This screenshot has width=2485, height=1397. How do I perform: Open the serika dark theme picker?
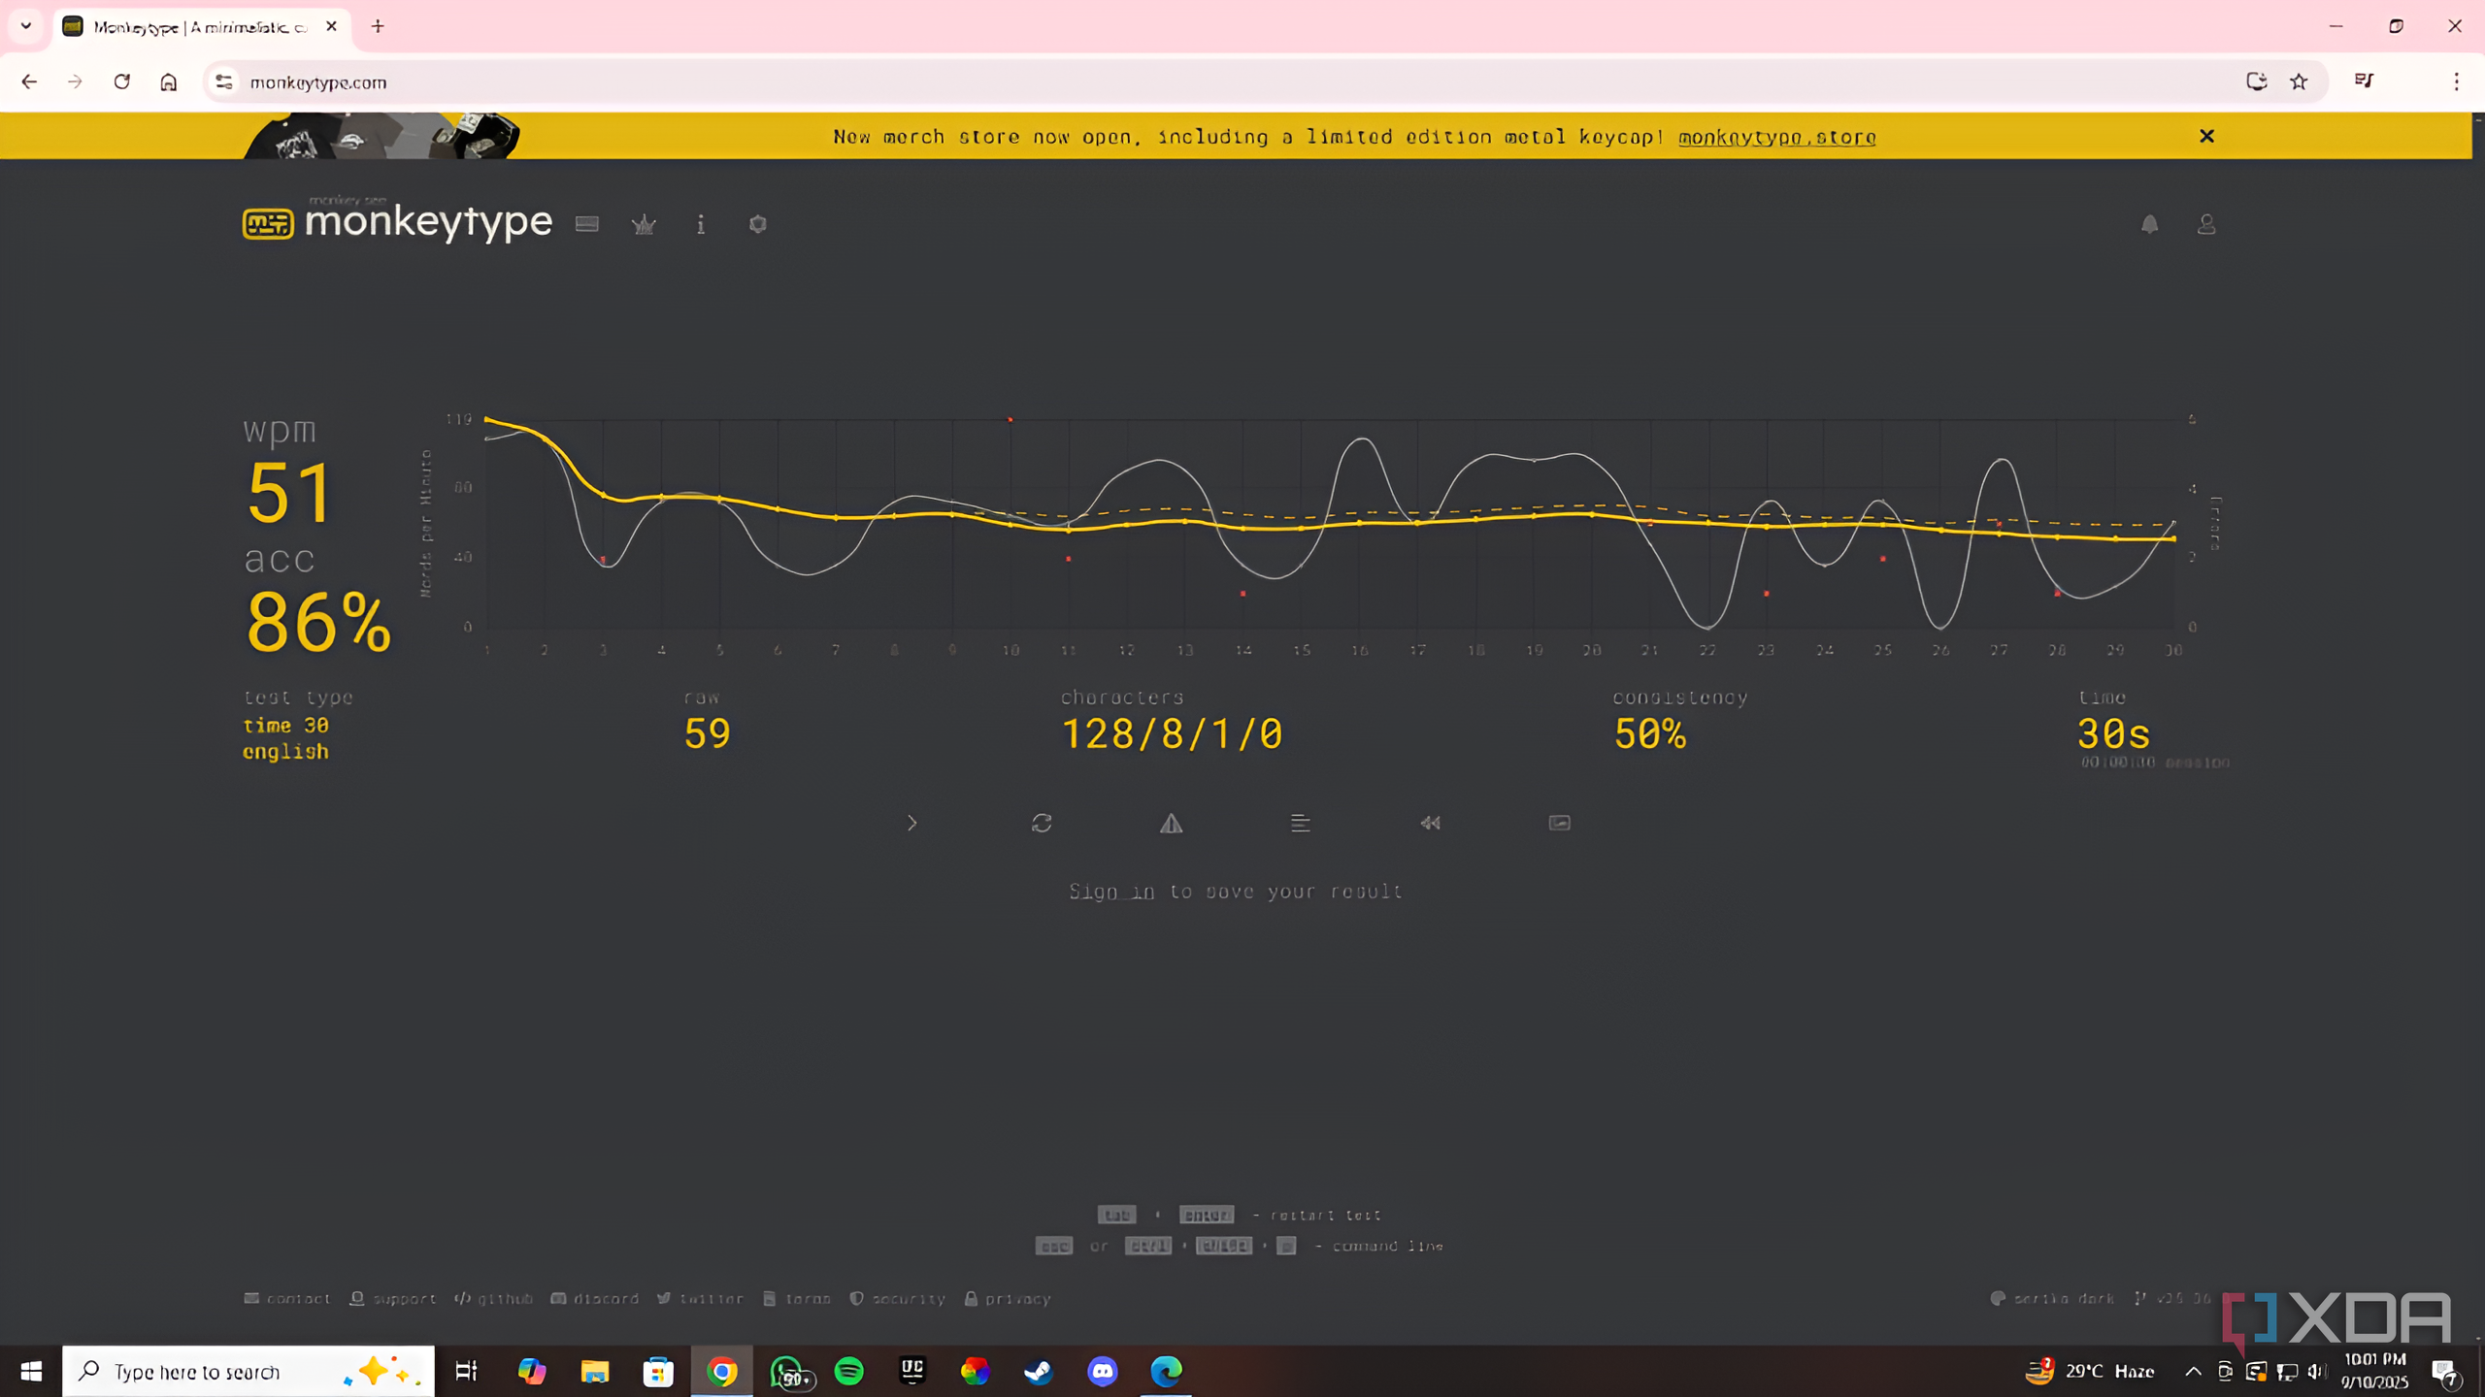(2052, 1298)
